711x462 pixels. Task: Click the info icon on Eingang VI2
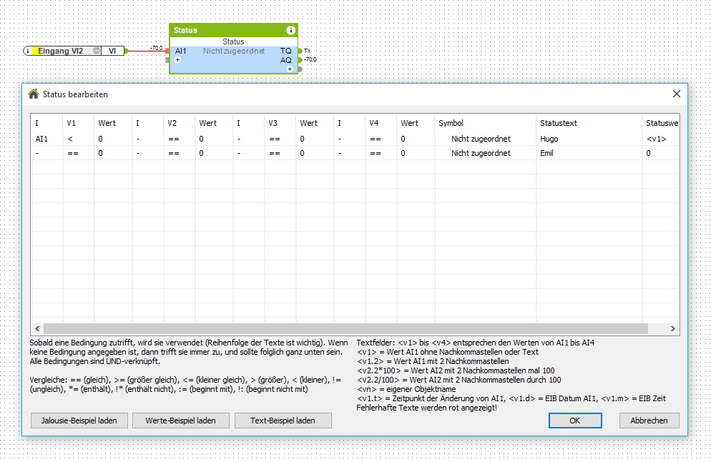(x=28, y=51)
